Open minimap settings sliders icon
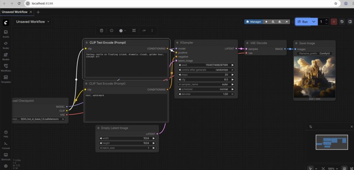 click(x=311, y=127)
